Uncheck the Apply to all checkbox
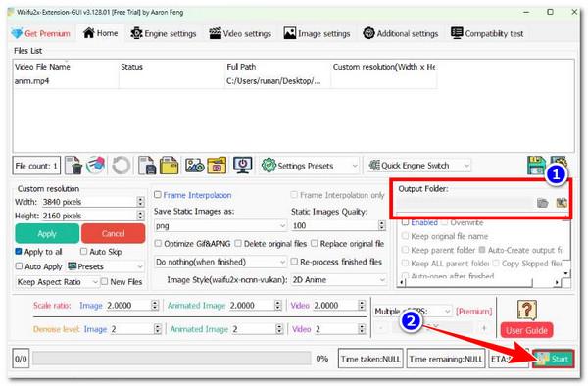588x386 pixels. pos(19,252)
